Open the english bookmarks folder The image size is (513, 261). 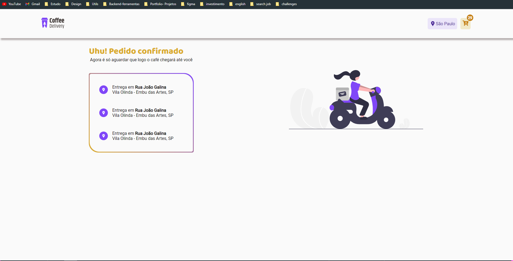(x=237, y=4)
